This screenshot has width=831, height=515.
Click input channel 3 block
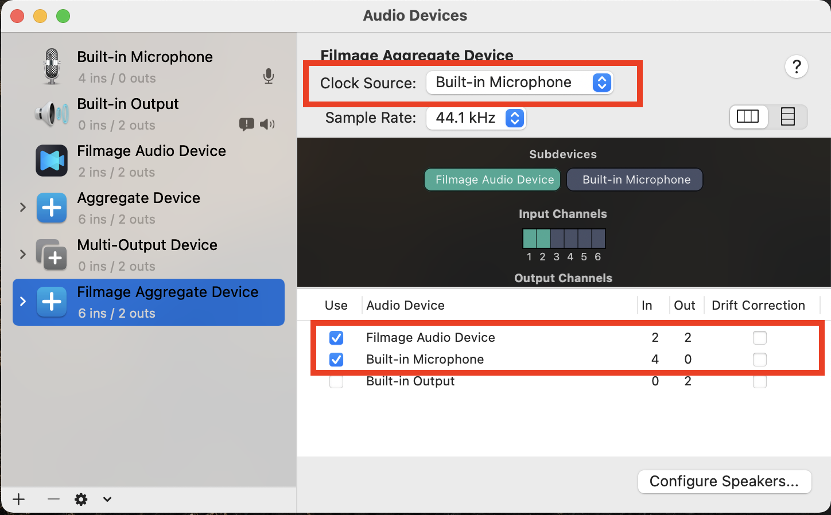[557, 238]
